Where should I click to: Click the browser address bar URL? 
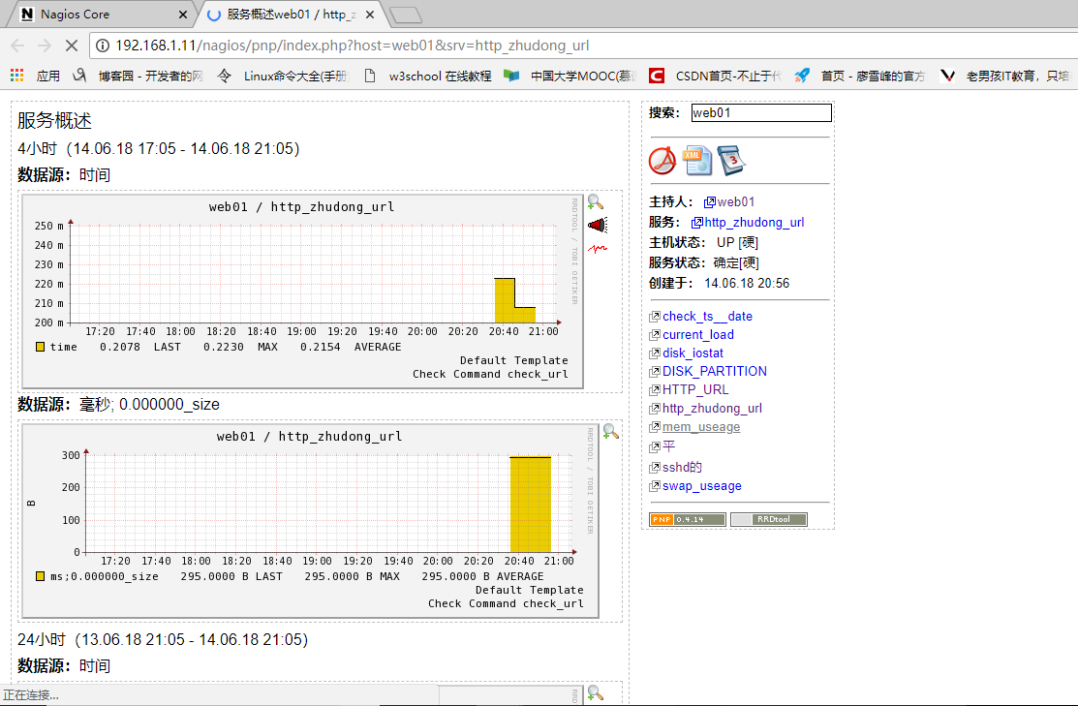(x=352, y=46)
